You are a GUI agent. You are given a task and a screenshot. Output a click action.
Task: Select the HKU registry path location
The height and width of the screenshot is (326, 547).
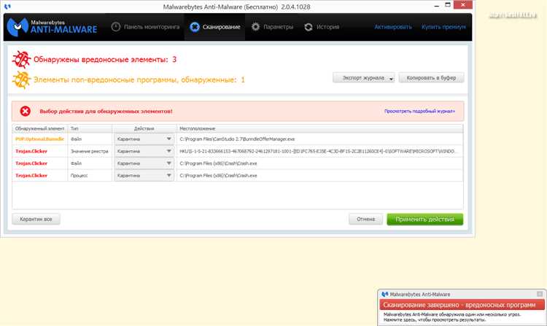(x=317, y=151)
